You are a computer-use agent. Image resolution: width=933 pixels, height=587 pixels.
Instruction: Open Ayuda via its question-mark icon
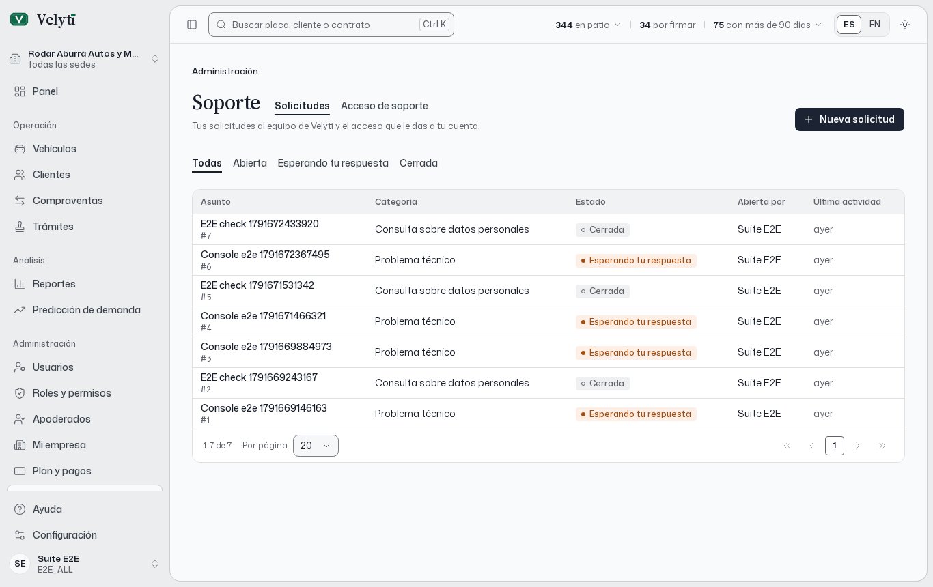(20, 509)
